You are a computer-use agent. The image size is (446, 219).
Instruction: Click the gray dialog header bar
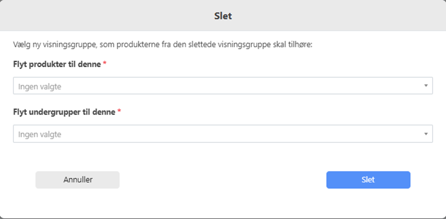tap(111, 16)
